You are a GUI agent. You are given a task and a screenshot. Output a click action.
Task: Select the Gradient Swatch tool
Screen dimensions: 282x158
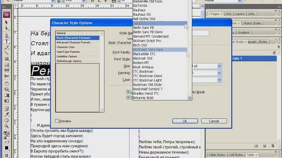point(7,95)
